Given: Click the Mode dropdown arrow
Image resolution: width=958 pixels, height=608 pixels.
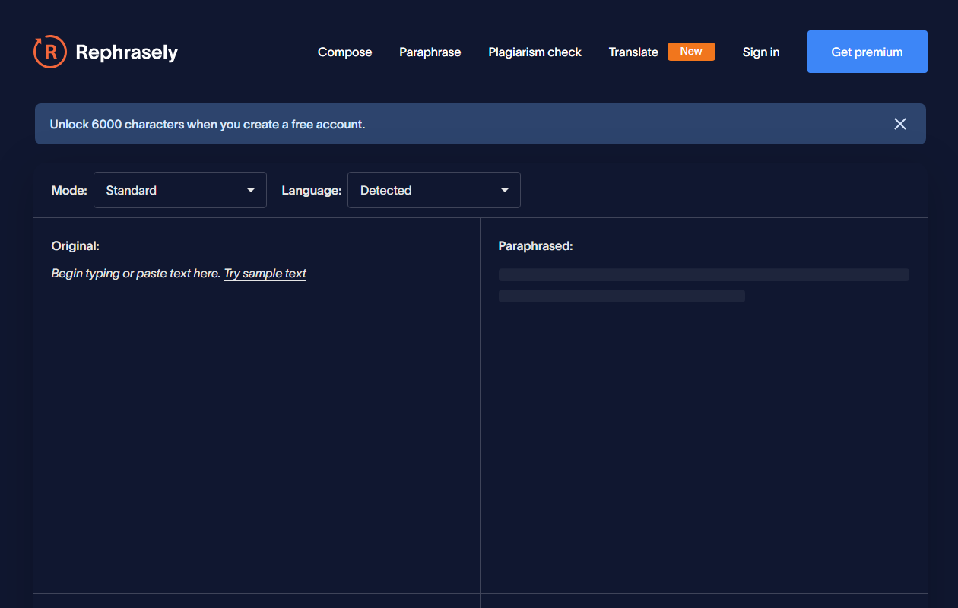Looking at the screenshot, I should 251,190.
